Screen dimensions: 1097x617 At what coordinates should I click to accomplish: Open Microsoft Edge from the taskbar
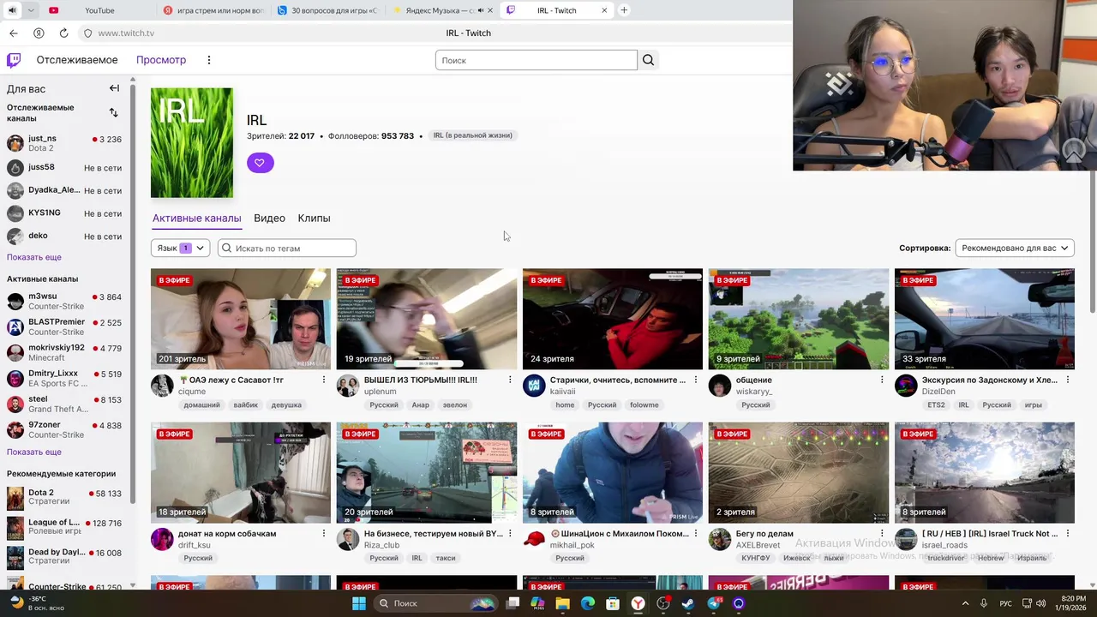pyautogui.click(x=588, y=603)
